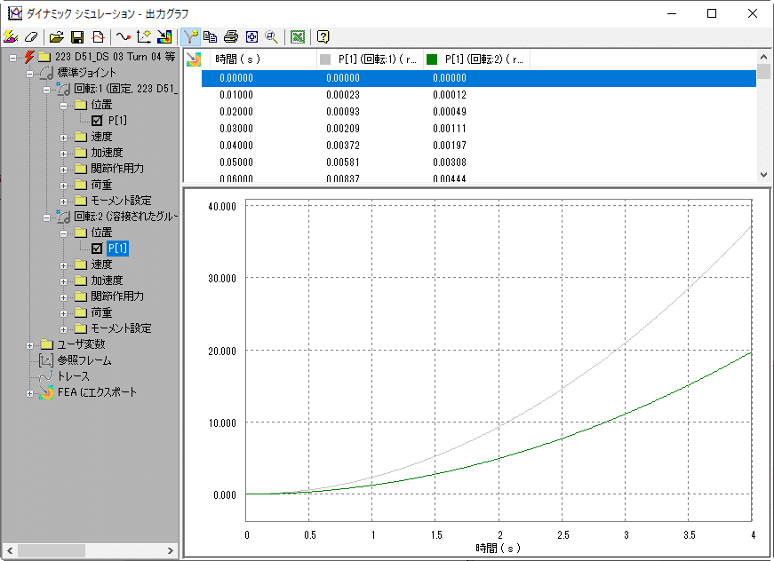The width and height of the screenshot is (774, 561).
Task: Click the gray swatch for the 回転:1 curve
Action: [325, 59]
